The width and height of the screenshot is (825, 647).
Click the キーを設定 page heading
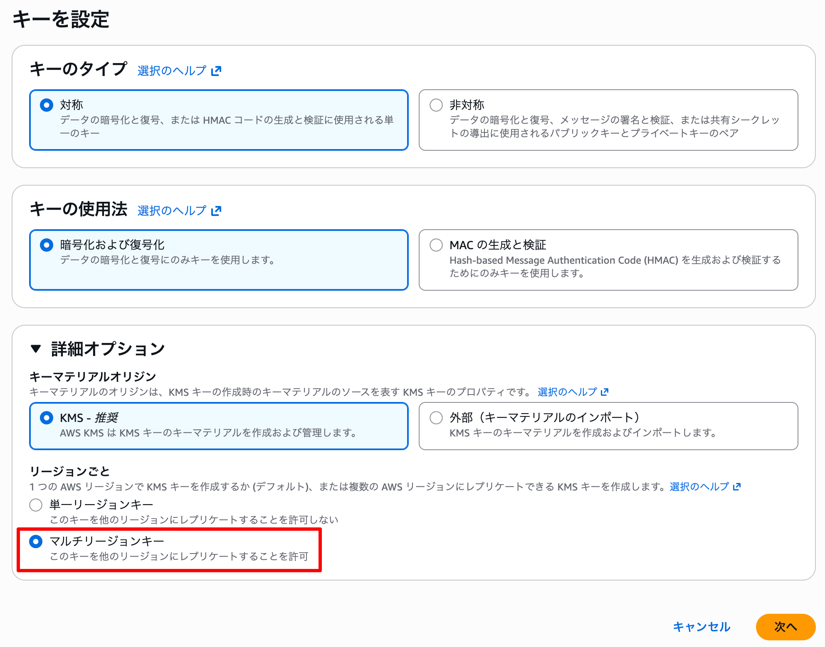tap(61, 20)
